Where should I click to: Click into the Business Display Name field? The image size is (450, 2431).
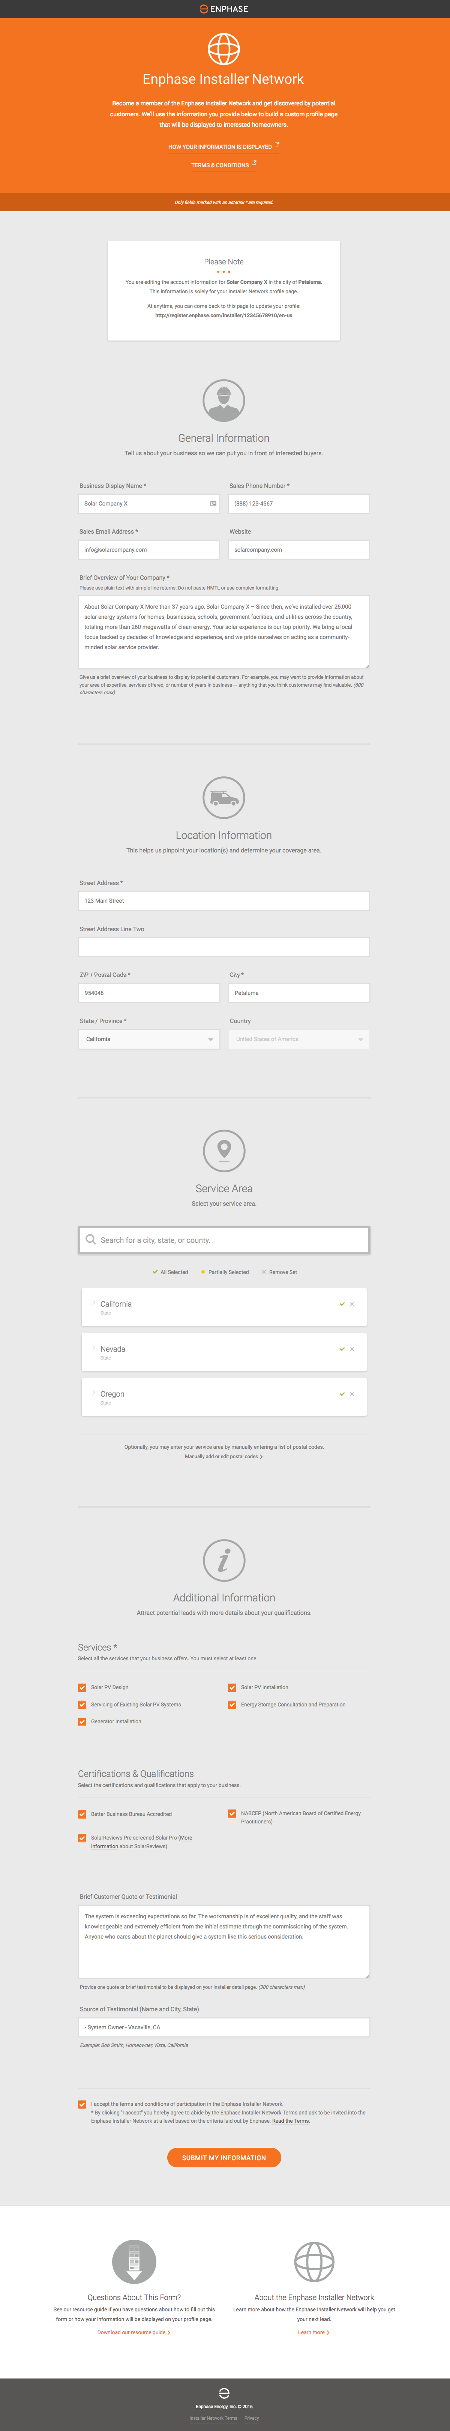[149, 504]
